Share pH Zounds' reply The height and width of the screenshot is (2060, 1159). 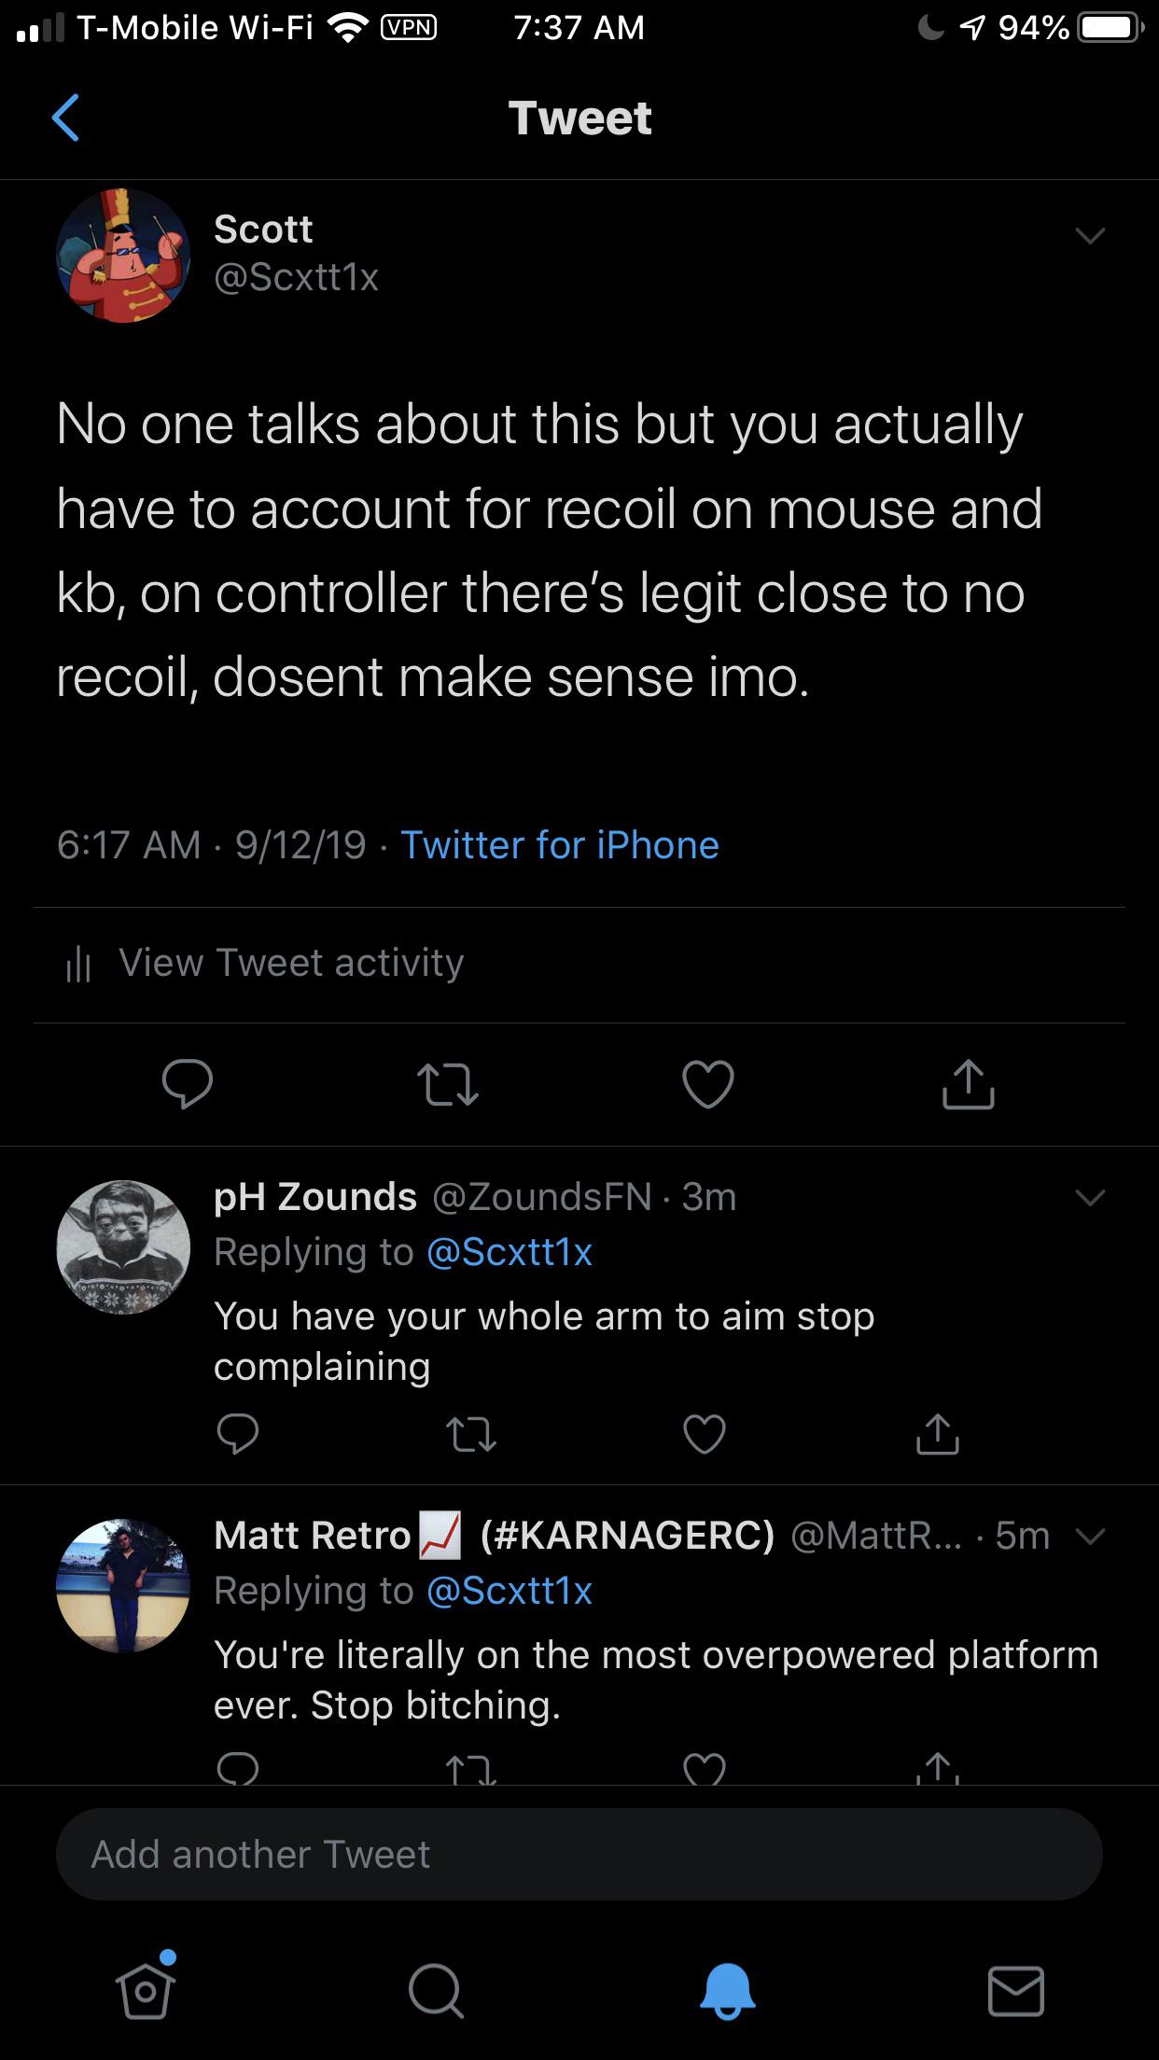click(x=938, y=1434)
